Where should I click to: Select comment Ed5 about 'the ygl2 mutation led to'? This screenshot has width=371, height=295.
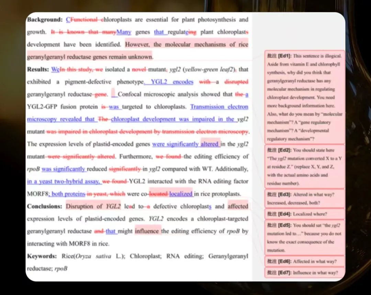click(304, 238)
